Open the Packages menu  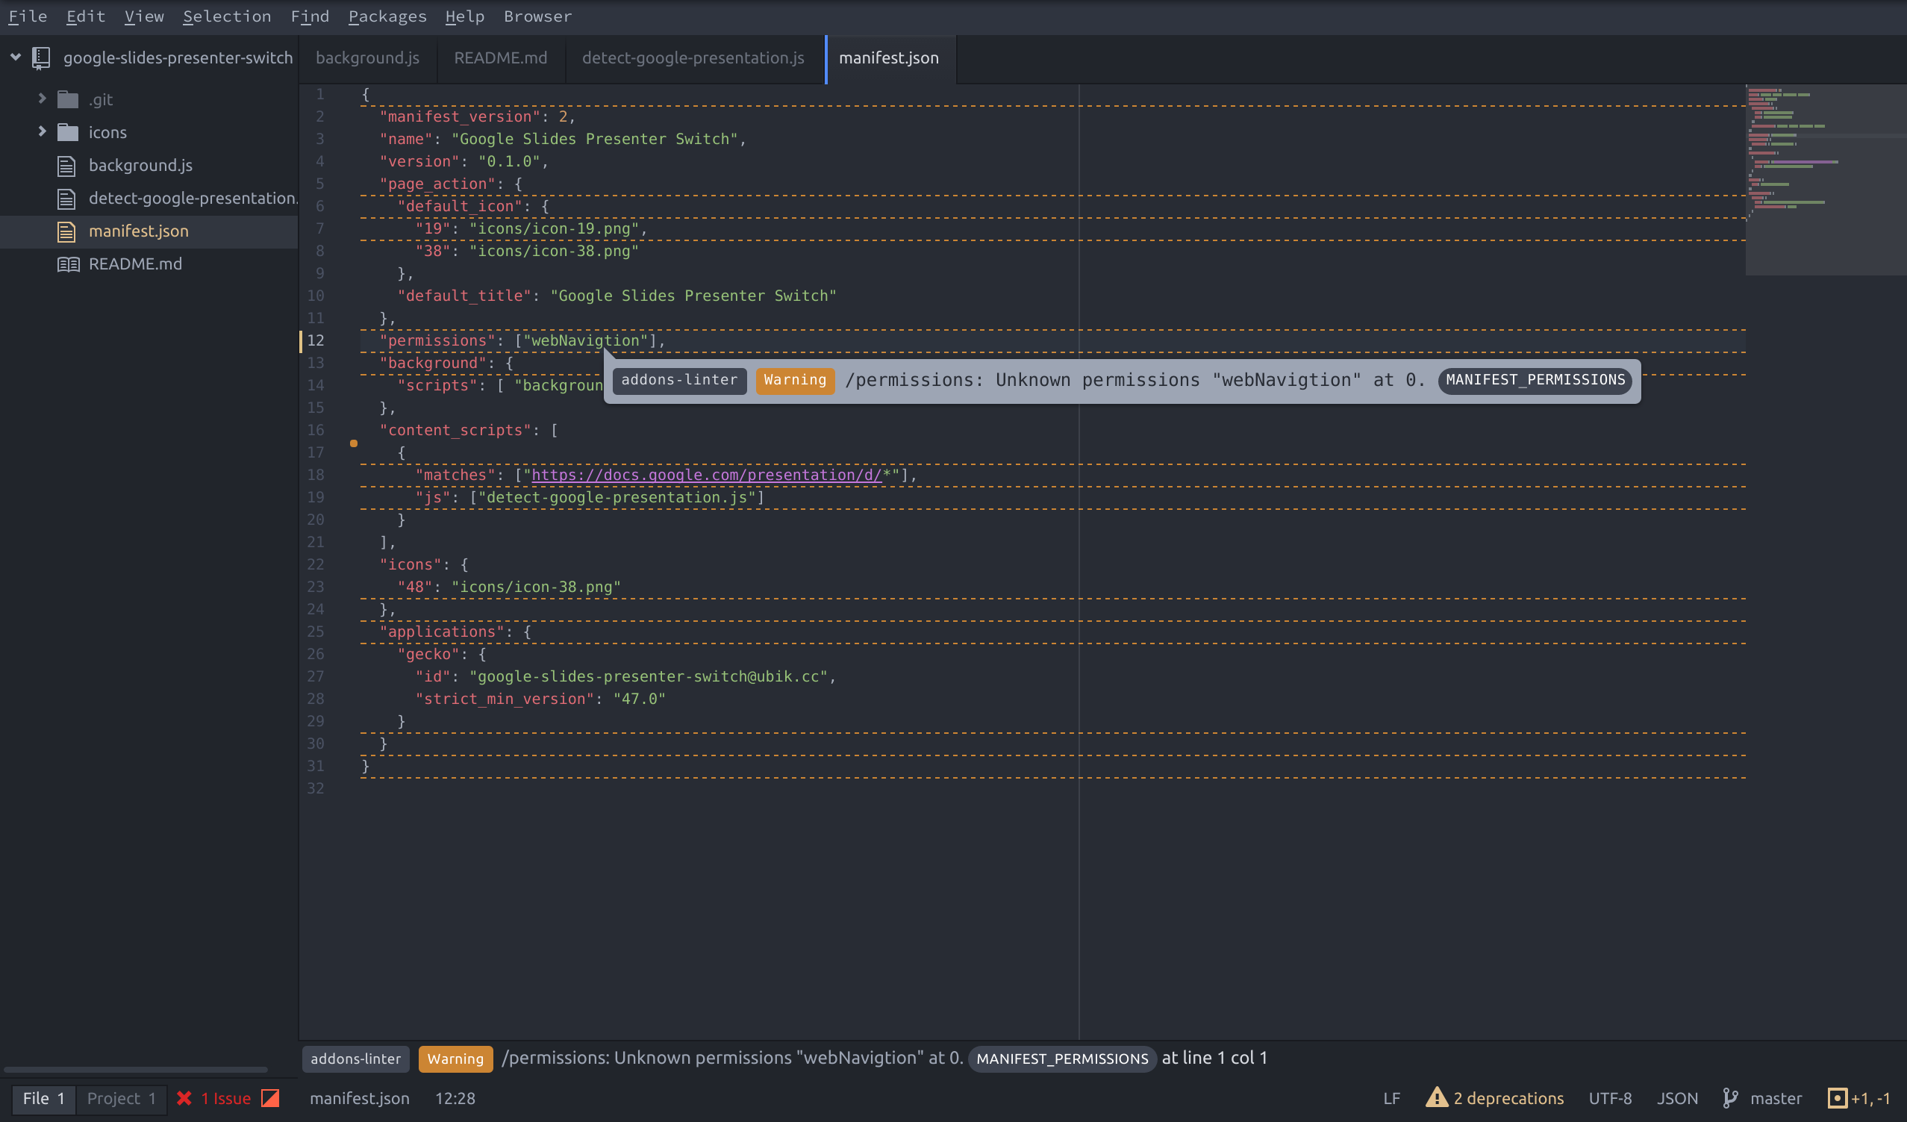[x=387, y=16]
